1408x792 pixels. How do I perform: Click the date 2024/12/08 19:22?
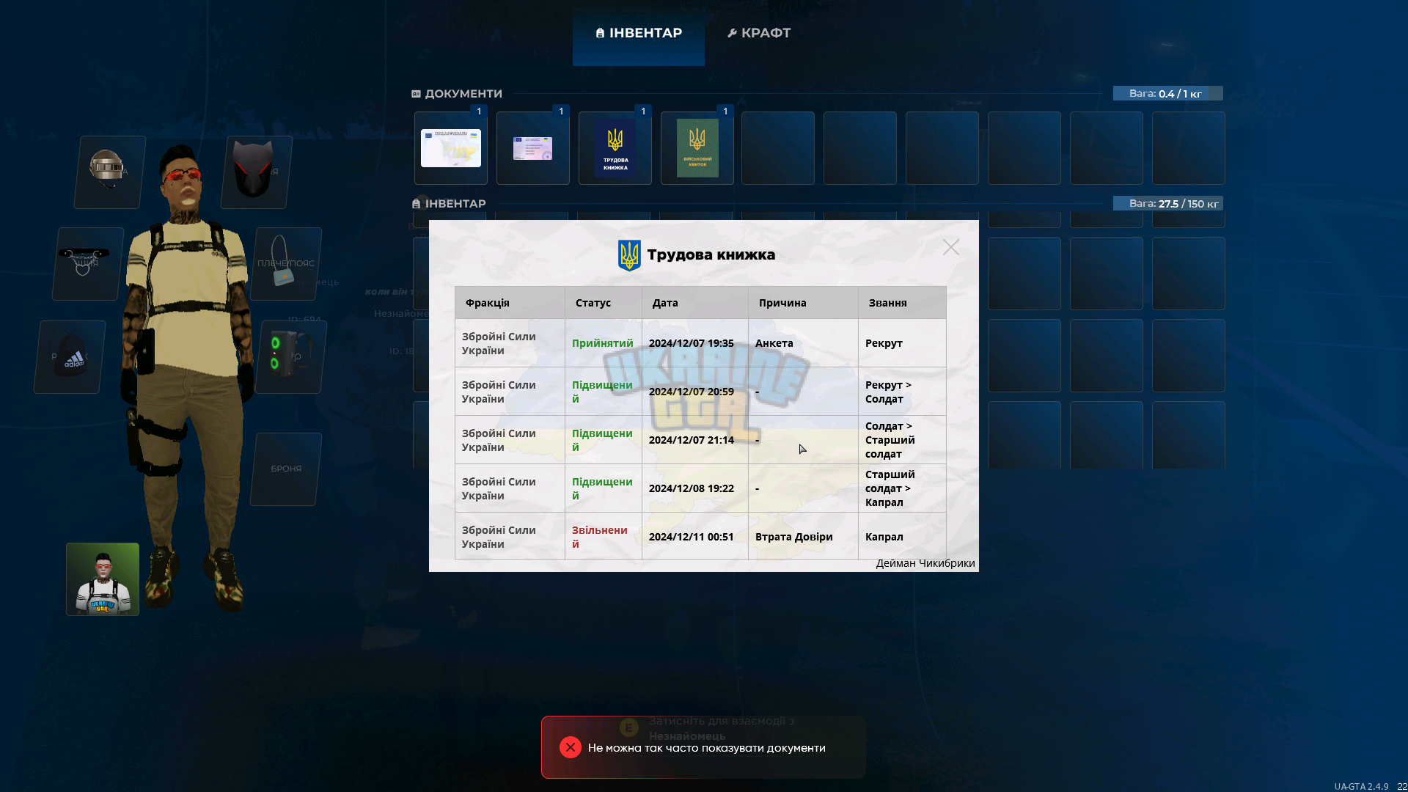click(x=692, y=488)
